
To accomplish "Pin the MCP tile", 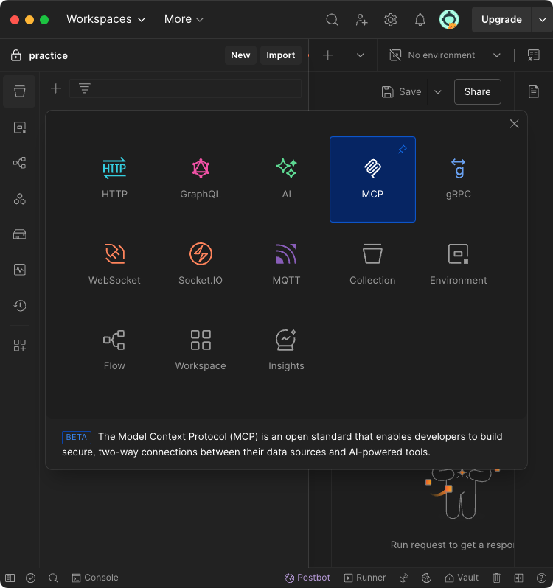I will tap(402, 150).
